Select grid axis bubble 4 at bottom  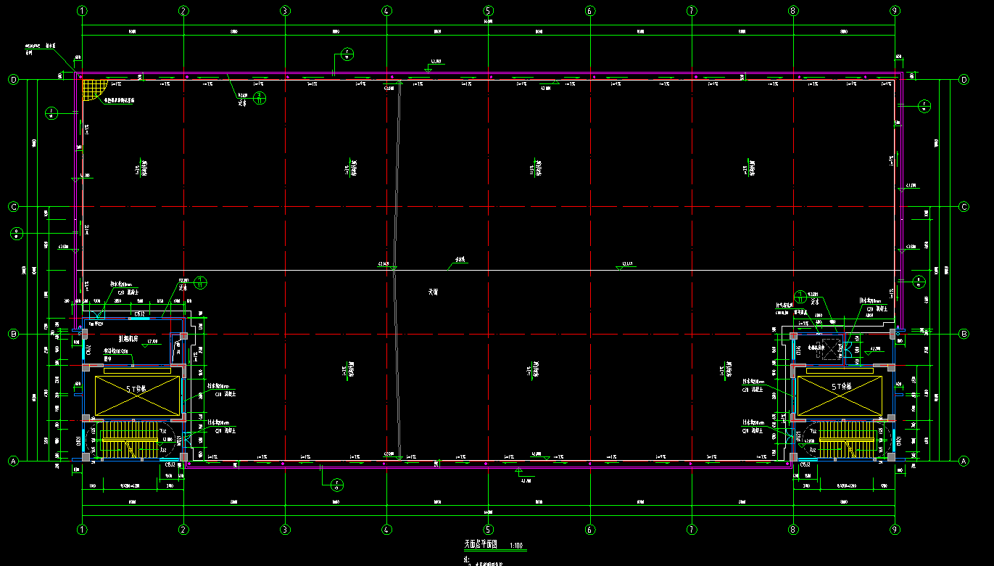[386, 529]
